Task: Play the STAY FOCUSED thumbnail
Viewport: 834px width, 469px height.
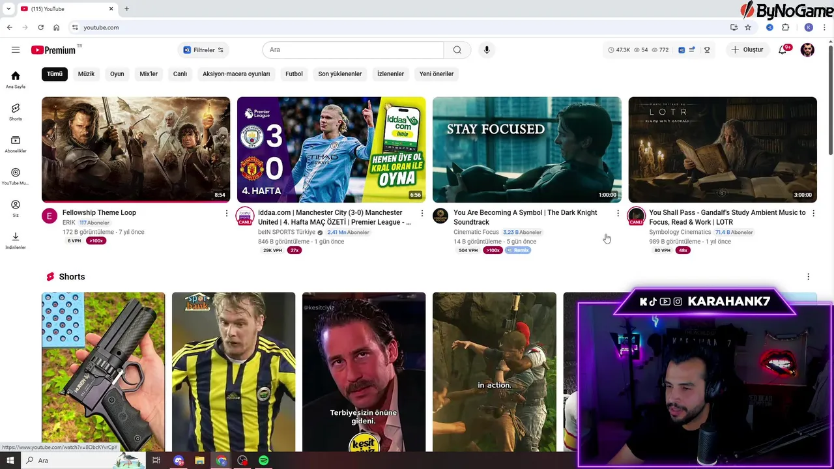Action: 526,150
